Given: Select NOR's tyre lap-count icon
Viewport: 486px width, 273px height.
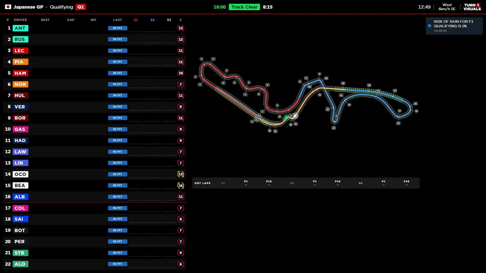Looking at the screenshot, I should tap(181, 84).
